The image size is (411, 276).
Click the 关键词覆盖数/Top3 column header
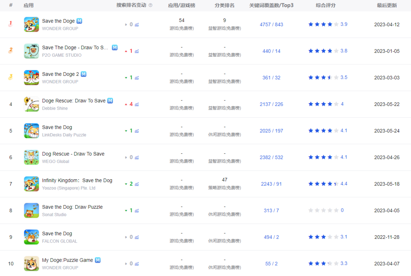tap(271, 5)
